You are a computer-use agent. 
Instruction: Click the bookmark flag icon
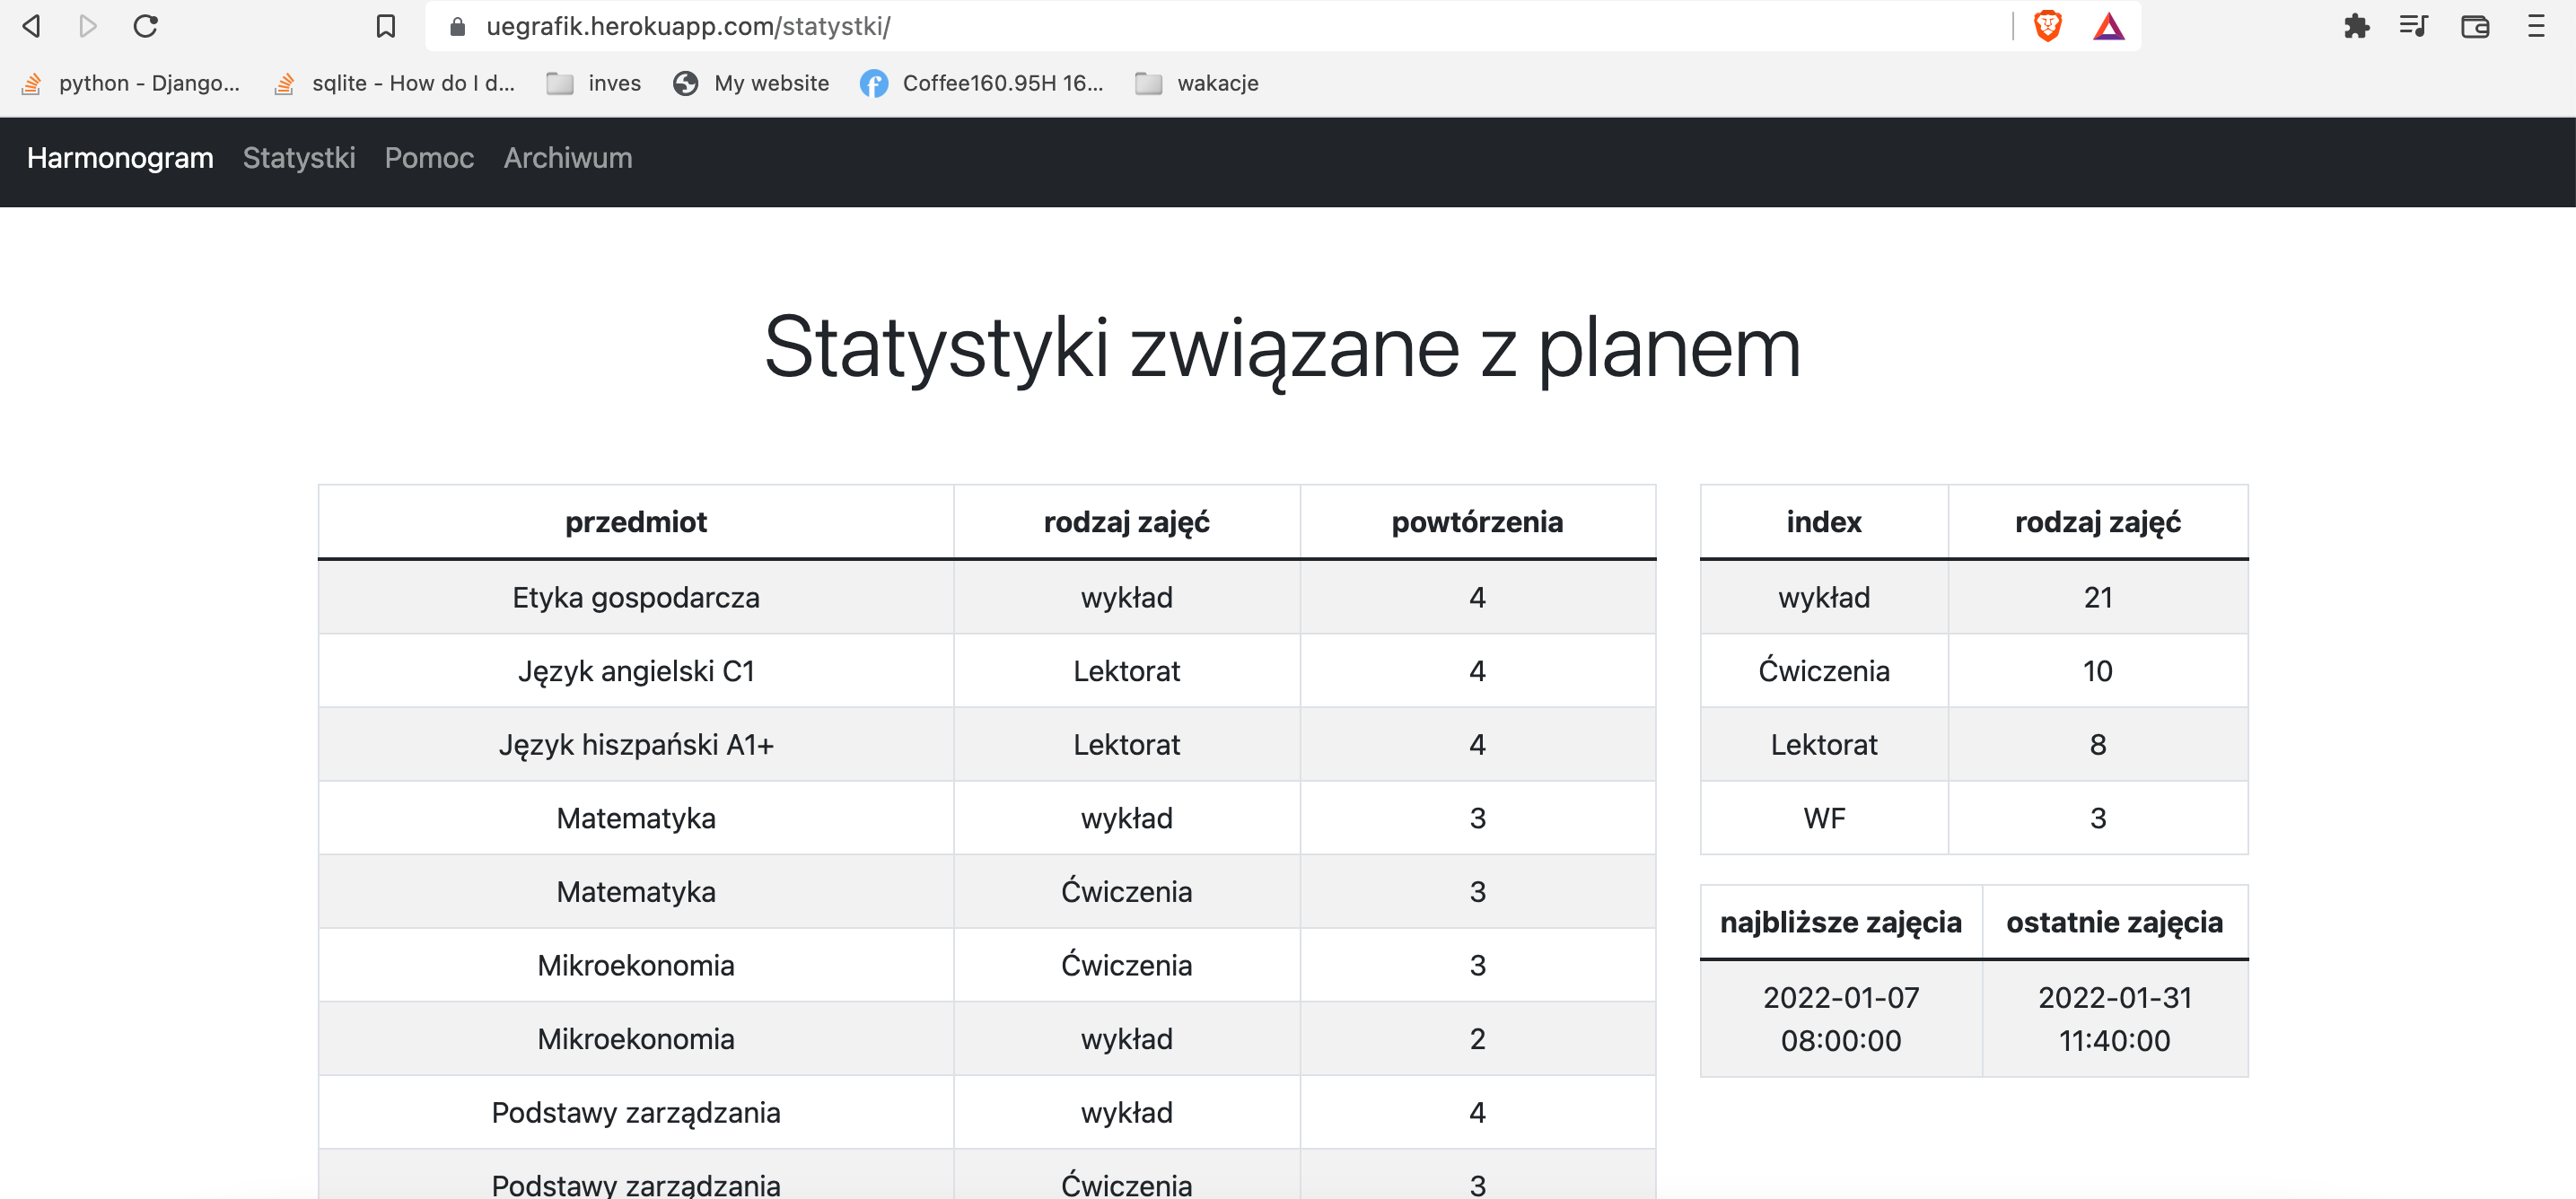tap(385, 27)
